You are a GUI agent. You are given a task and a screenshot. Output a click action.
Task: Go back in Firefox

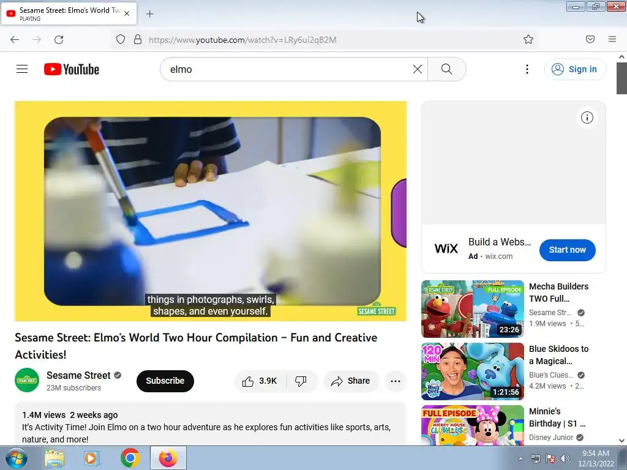15,40
